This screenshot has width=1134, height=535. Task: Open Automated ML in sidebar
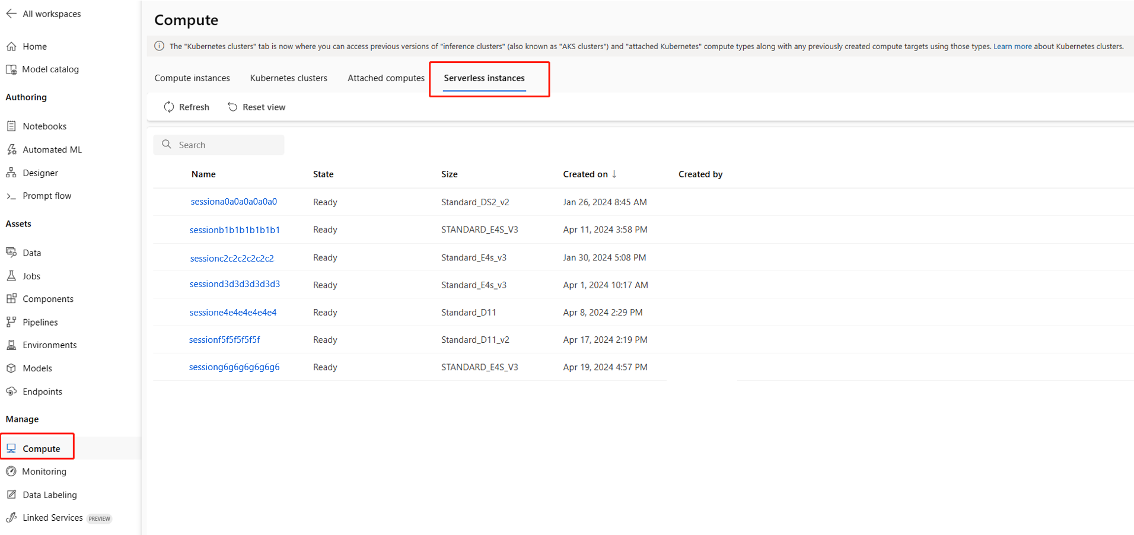point(52,149)
